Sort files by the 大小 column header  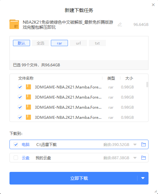pos(129,78)
